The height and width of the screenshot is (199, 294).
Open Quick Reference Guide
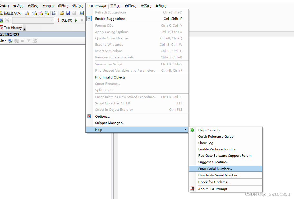pos(216,137)
